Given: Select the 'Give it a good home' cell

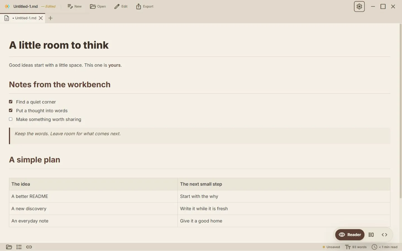Looking at the screenshot, I should point(284,221).
